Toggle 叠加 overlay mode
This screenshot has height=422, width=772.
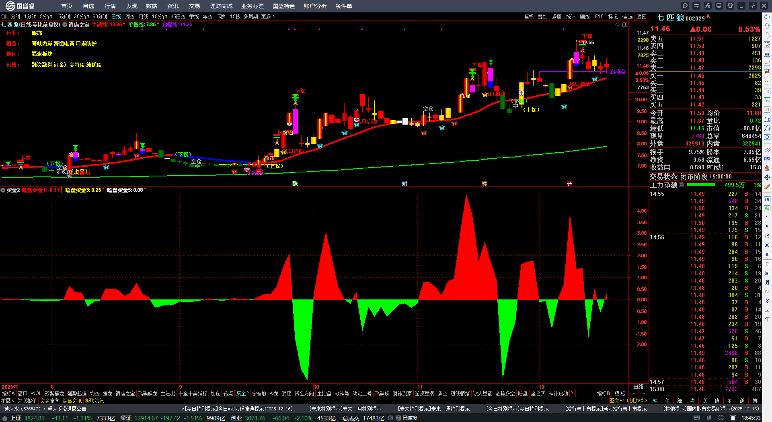tap(543, 16)
